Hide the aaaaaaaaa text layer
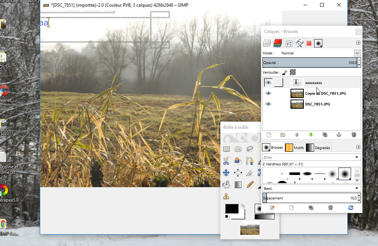Viewport: 378px width, 246px height. (268, 82)
